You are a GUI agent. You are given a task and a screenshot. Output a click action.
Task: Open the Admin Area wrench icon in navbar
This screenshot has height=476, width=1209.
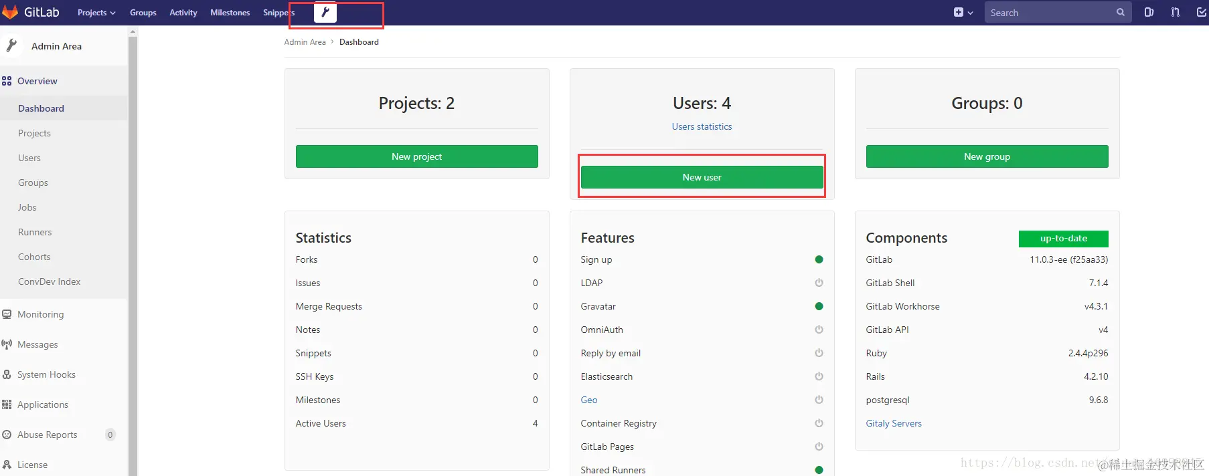tap(325, 12)
